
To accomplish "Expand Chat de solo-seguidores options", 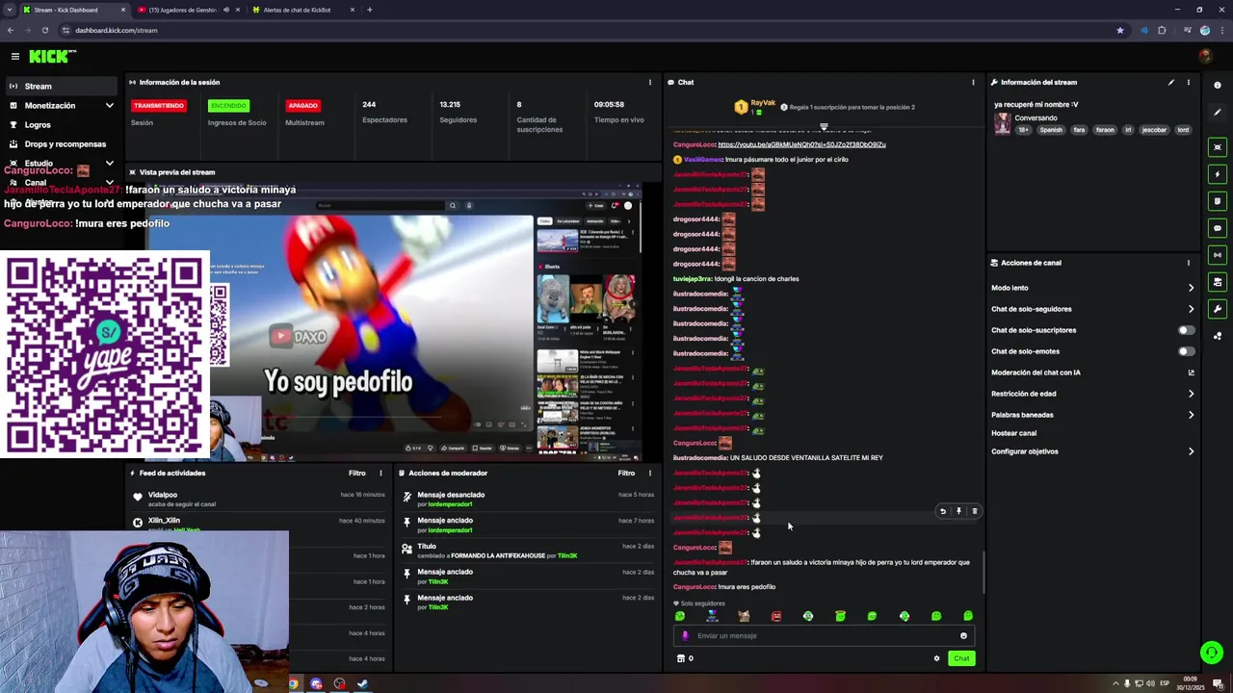I will click(1092, 309).
